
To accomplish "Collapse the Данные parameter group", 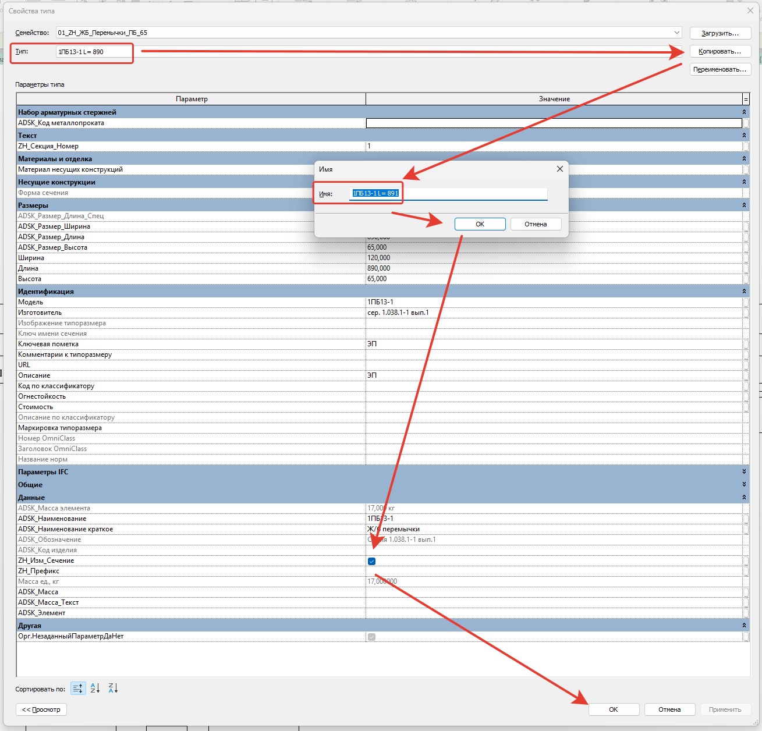I will pos(744,498).
